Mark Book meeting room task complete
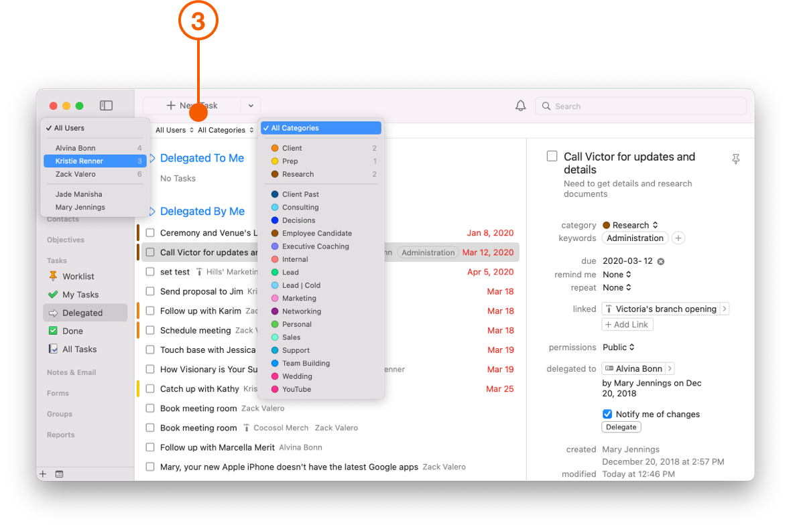Viewport: 791px width, 529px height. [x=149, y=408]
